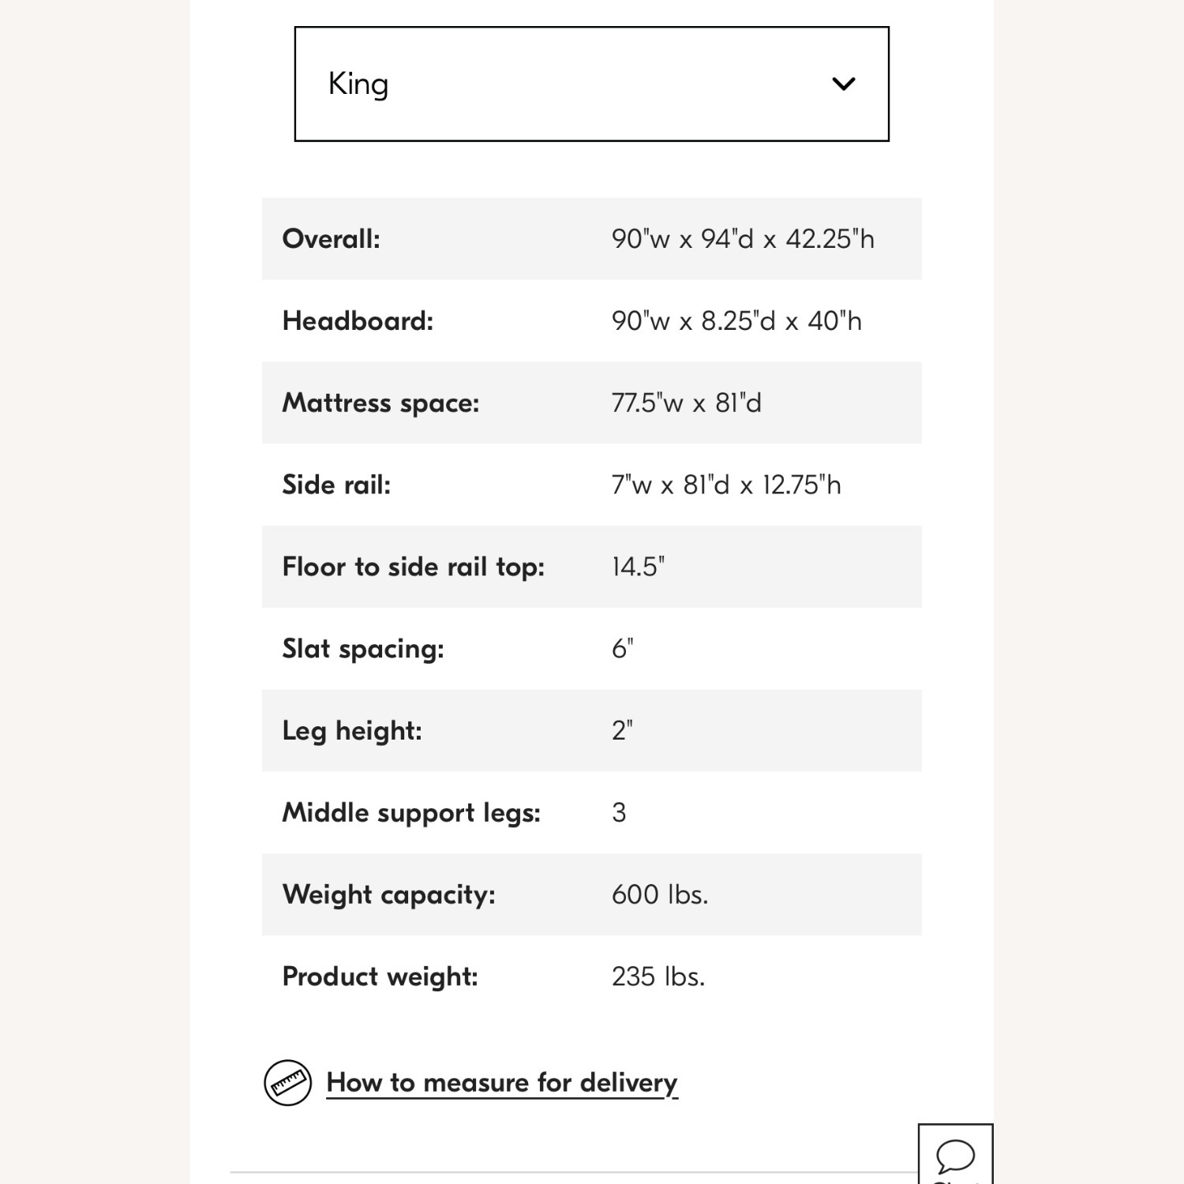Open How to measure for delivery link
The image size is (1184, 1184).
(502, 1082)
